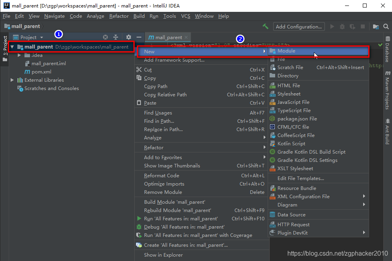Open the VCS menu
The image size is (392, 261).
(186, 16)
